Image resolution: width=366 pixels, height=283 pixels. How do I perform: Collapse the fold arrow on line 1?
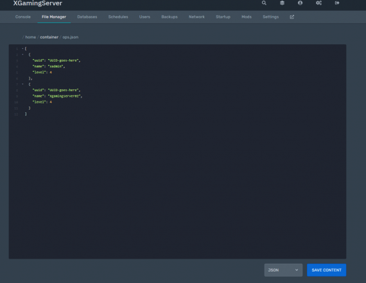[22, 49]
